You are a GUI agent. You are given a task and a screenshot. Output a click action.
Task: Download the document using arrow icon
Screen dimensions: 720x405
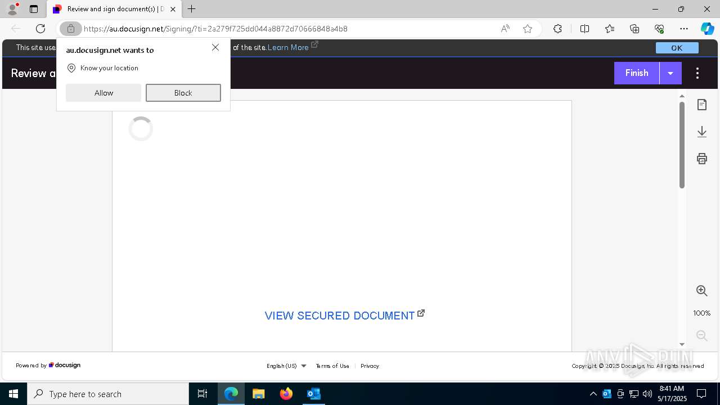pyautogui.click(x=702, y=132)
